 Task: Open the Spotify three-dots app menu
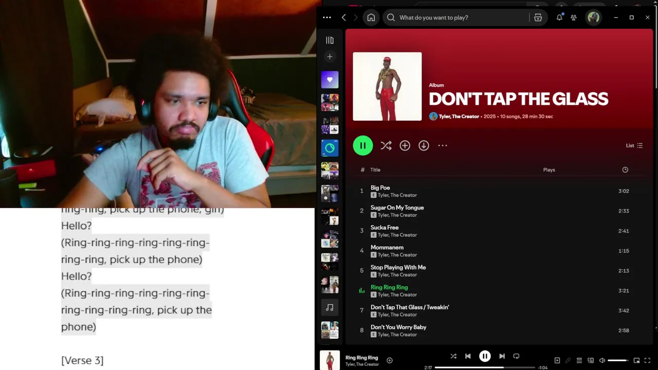(327, 17)
